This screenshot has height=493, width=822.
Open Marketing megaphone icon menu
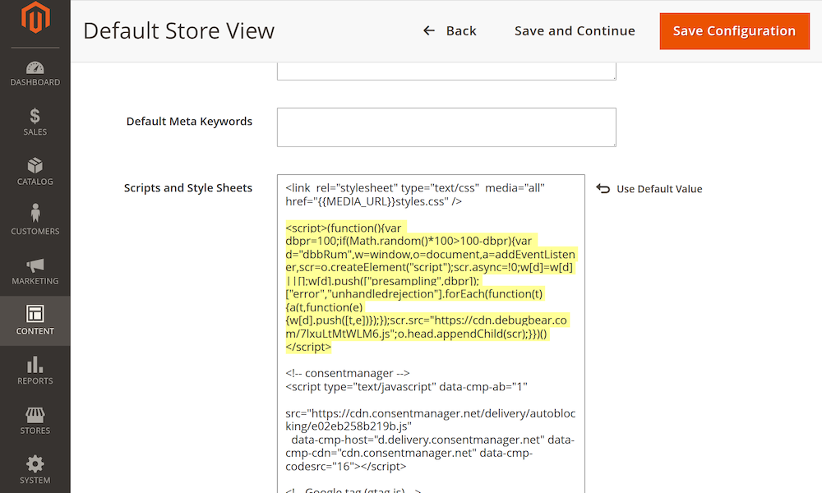coord(35,266)
